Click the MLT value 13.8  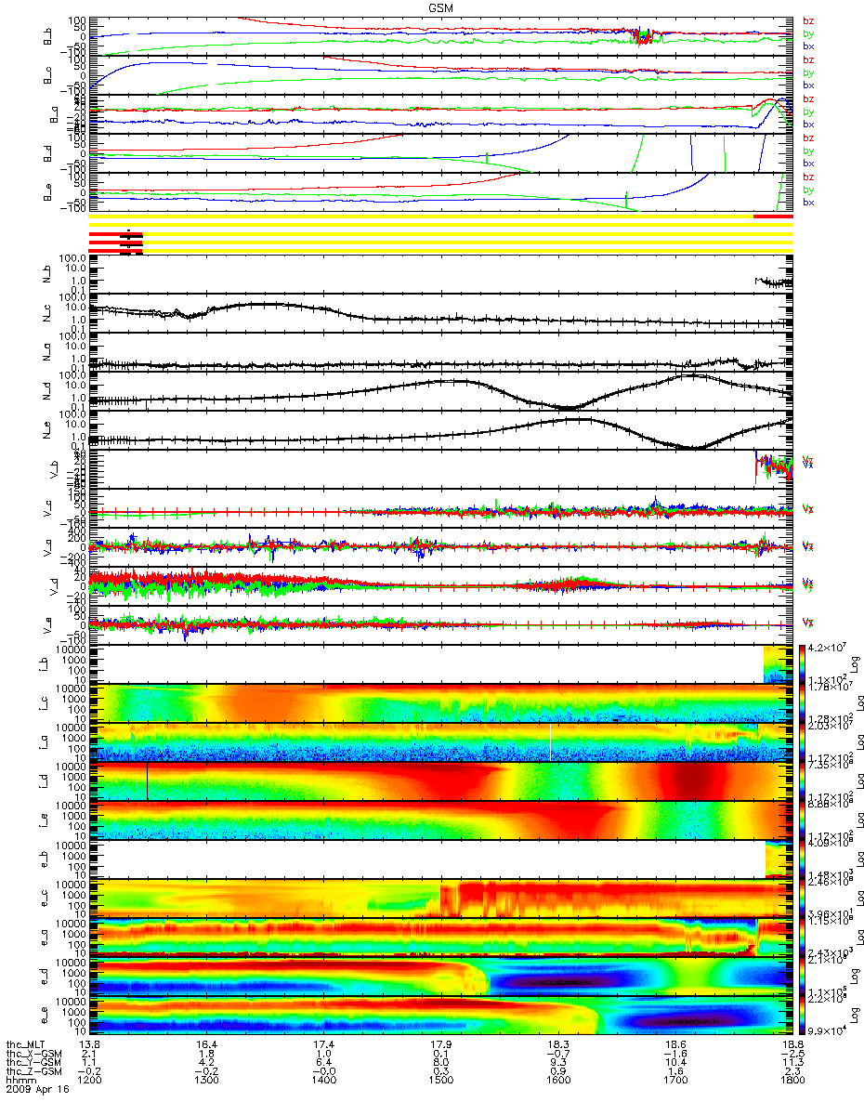tap(89, 1045)
